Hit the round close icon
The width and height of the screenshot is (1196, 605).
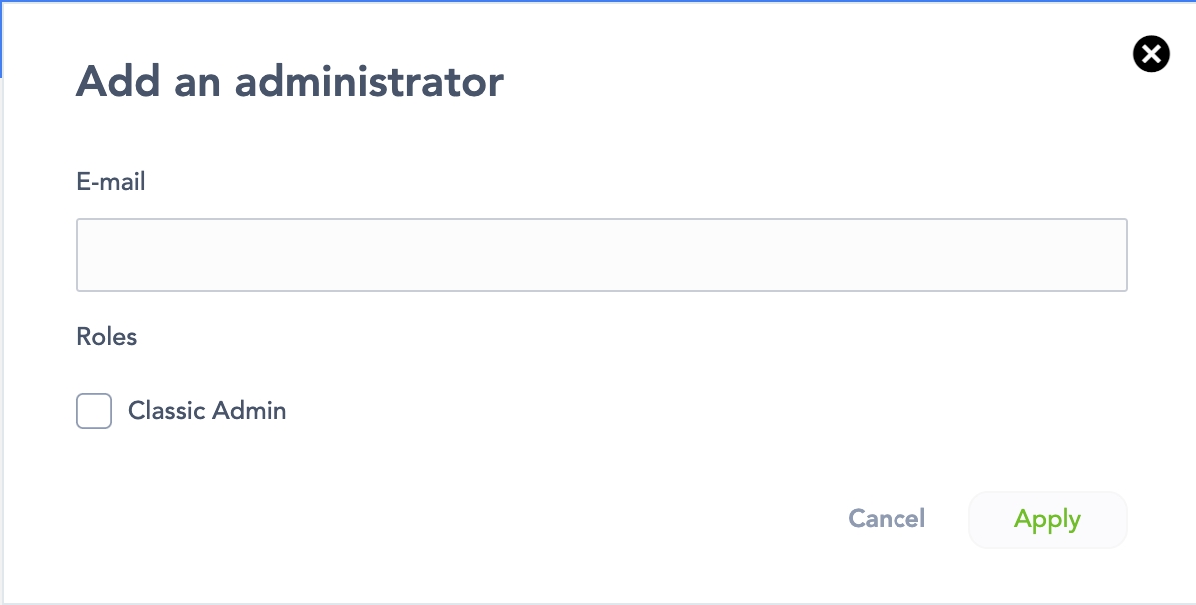tap(1151, 54)
